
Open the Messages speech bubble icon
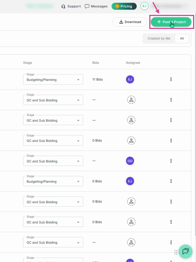(87, 6)
